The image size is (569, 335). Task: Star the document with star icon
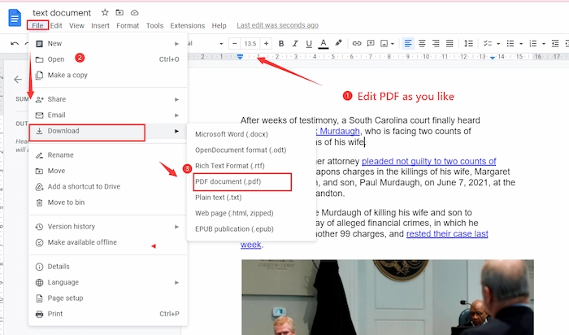point(105,13)
